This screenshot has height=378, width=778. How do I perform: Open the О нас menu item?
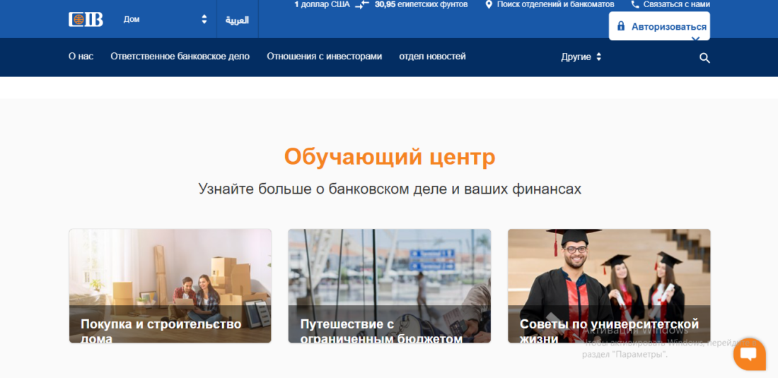pos(81,57)
